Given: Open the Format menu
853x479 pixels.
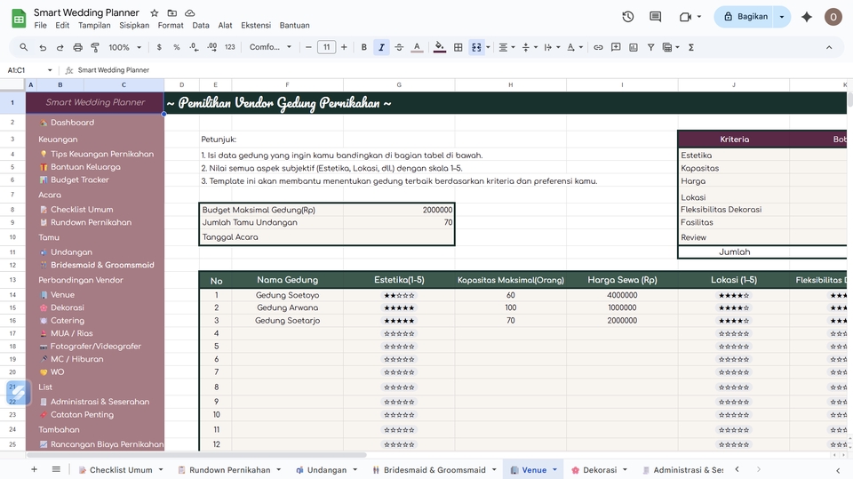Looking at the screenshot, I should point(171,25).
